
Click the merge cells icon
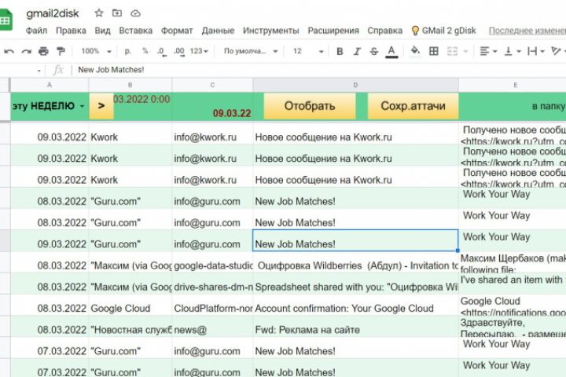tap(452, 51)
